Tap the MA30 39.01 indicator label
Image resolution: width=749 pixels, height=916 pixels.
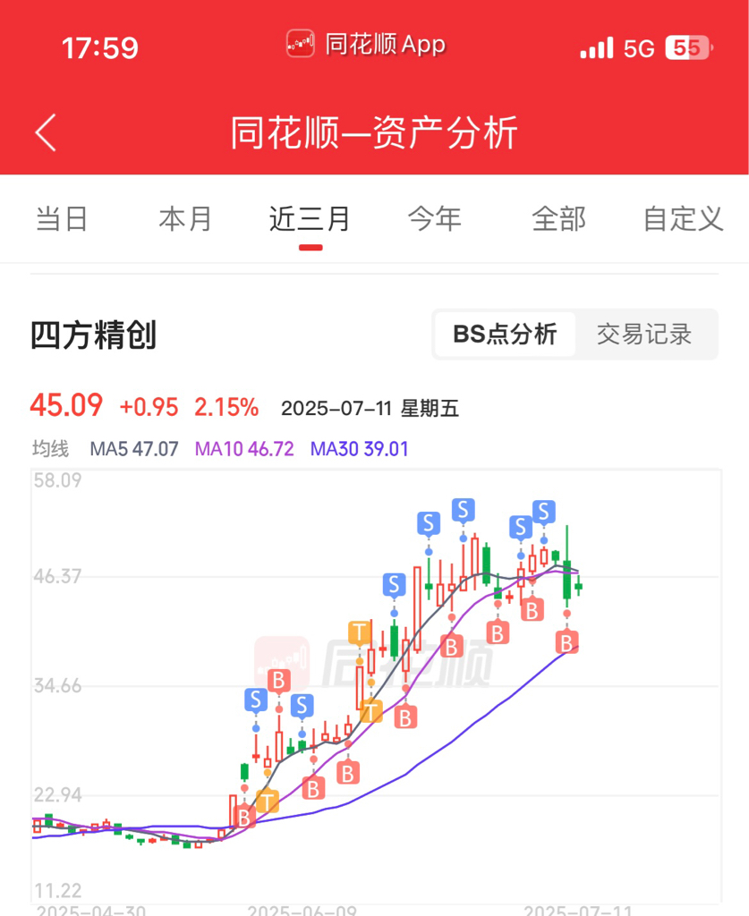click(360, 449)
